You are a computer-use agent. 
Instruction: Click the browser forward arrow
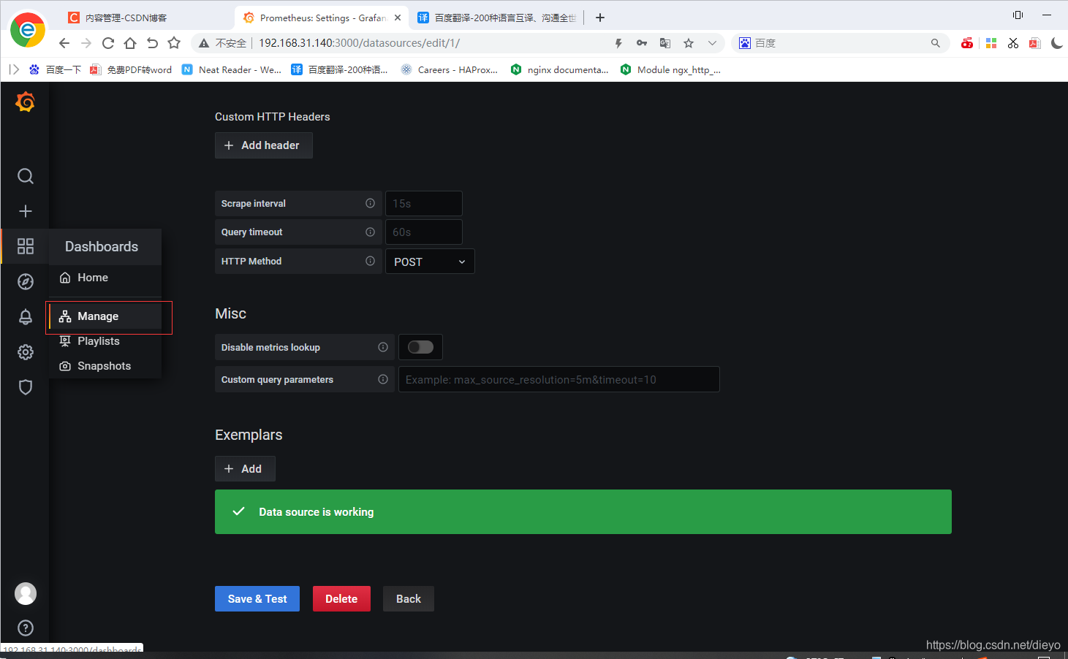point(86,43)
